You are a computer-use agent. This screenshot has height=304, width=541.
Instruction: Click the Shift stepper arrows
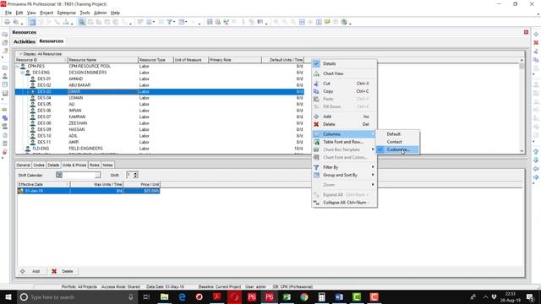[x=135, y=175]
